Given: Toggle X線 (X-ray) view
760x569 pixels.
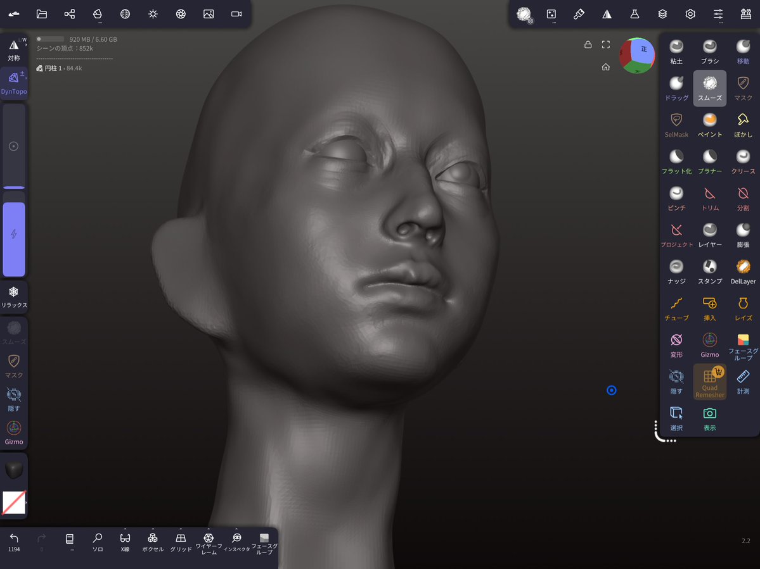Looking at the screenshot, I should coord(125,542).
